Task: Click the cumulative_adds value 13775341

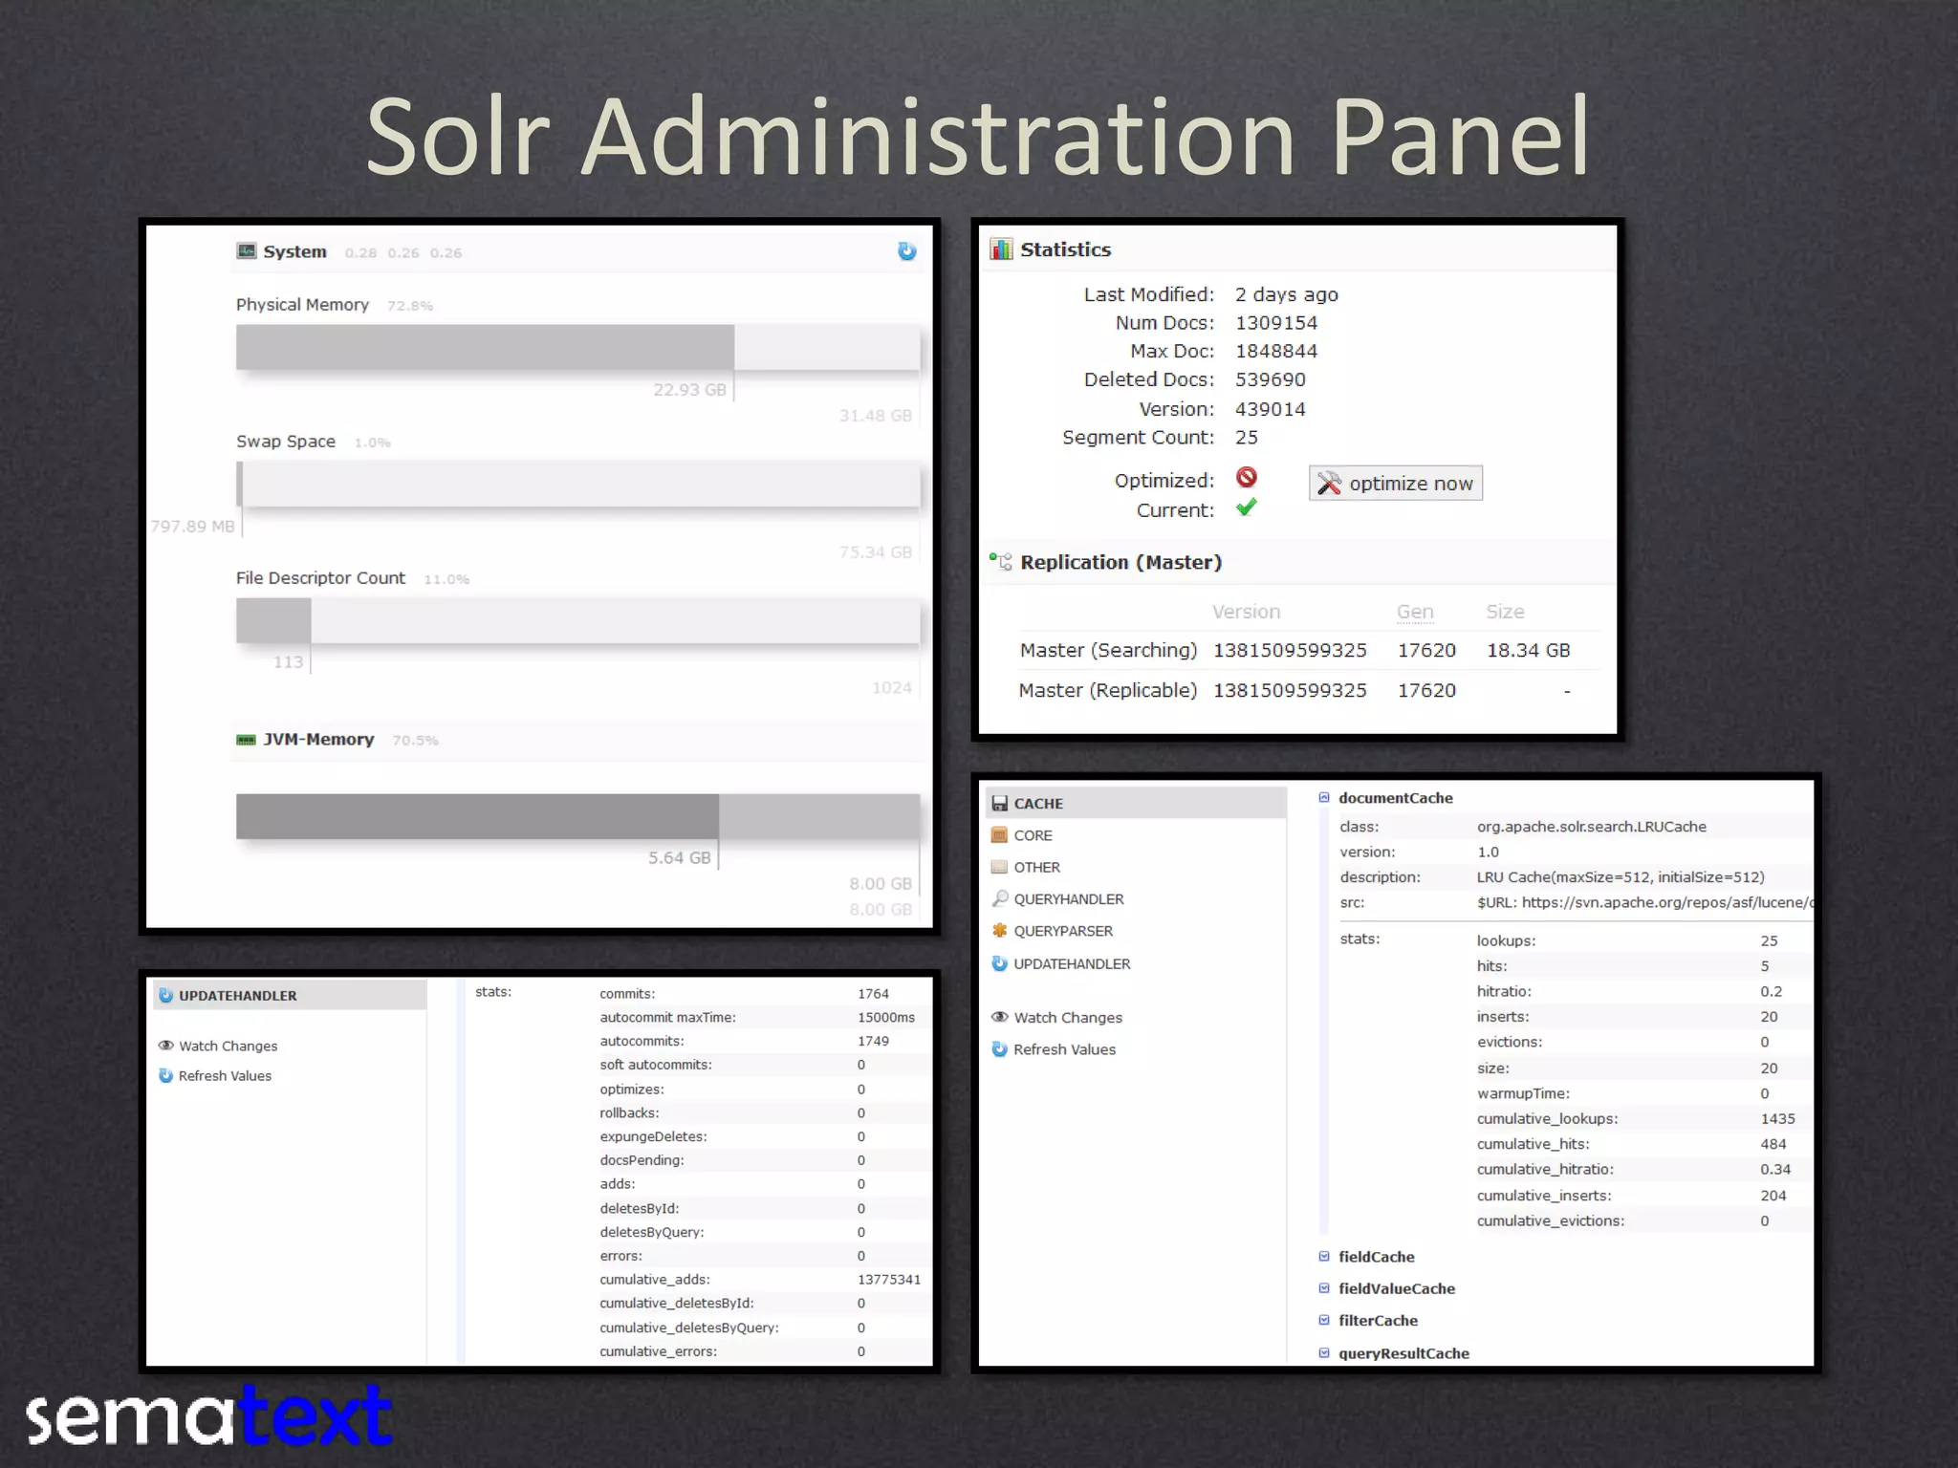Action: pos(889,1279)
